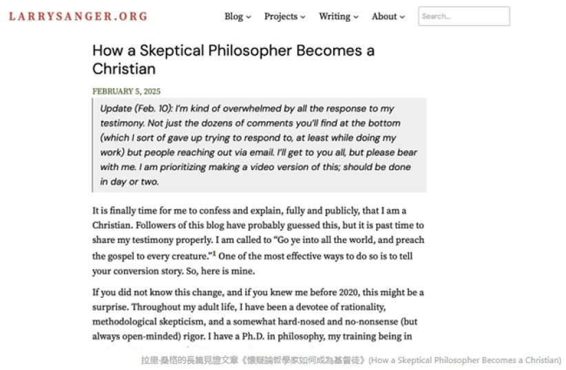Screen dimensions: 566x370
Task: Open footnote 1 superscript reference
Action: (x=214, y=254)
